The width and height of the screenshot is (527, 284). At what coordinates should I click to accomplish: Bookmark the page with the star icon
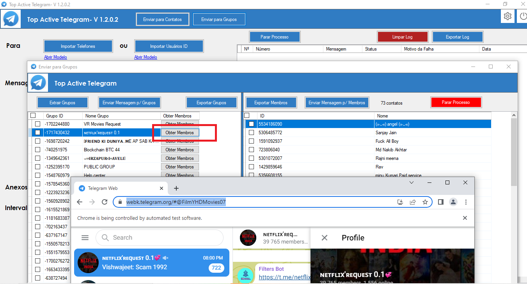coord(425,202)
